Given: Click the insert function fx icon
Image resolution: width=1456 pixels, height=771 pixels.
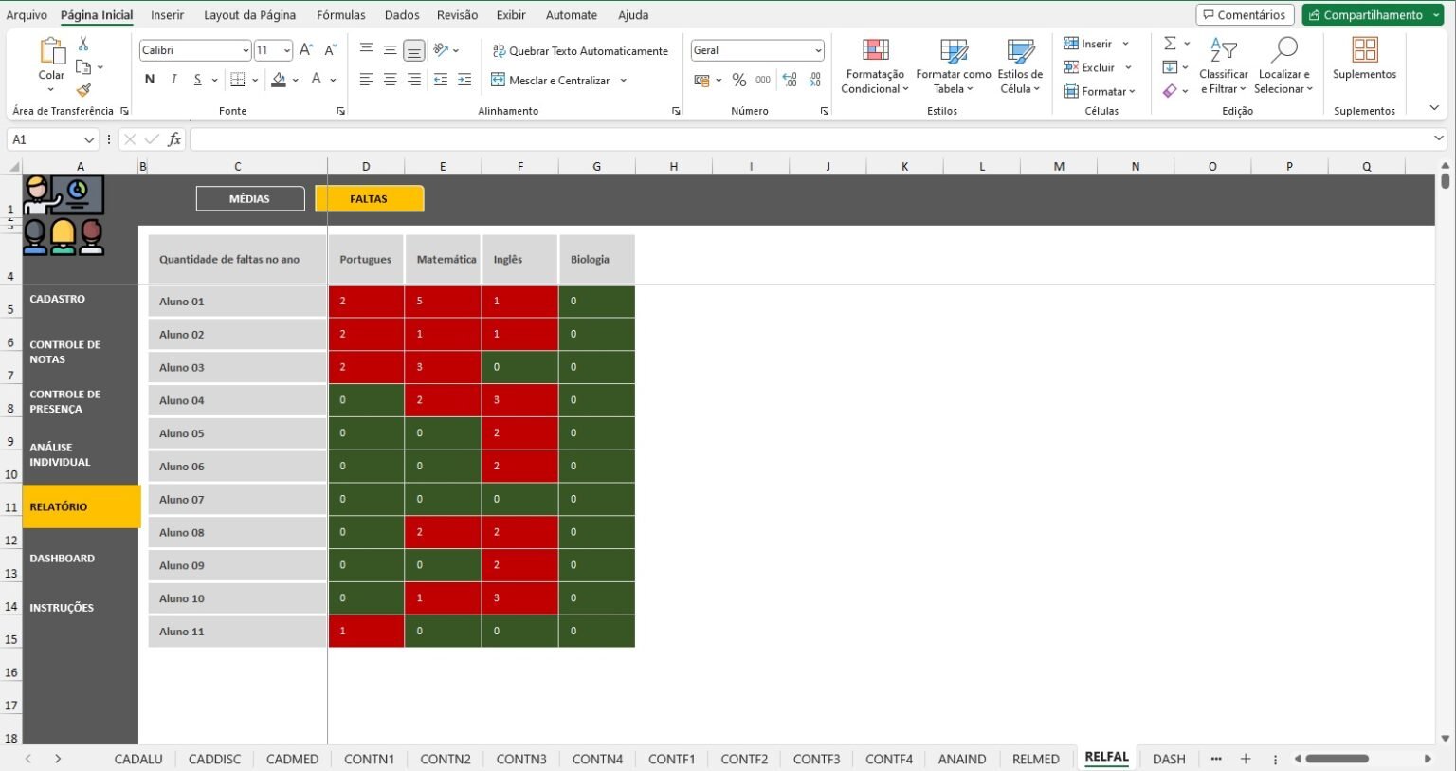Looking at the screenshot, I should click(174, 139).
